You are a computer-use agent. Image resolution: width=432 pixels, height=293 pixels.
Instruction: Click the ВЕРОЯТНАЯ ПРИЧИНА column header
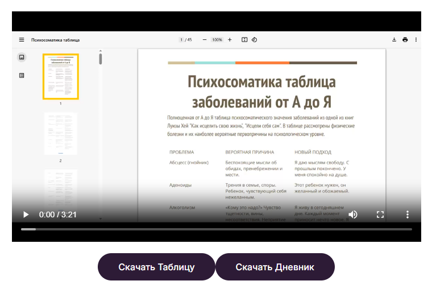tap(250, 152)
